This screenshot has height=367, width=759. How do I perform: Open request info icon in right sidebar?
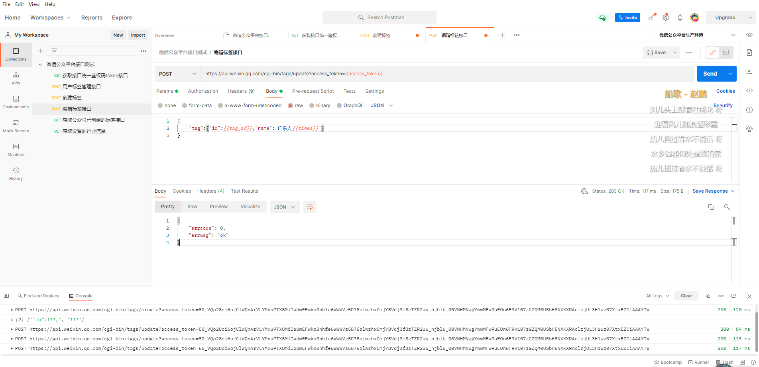tap(749, 110)
